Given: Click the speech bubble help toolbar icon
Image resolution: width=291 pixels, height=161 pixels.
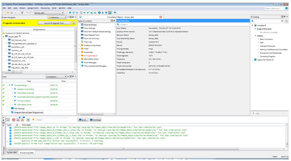Looking at the screenshot, I should tap(115, 13).
